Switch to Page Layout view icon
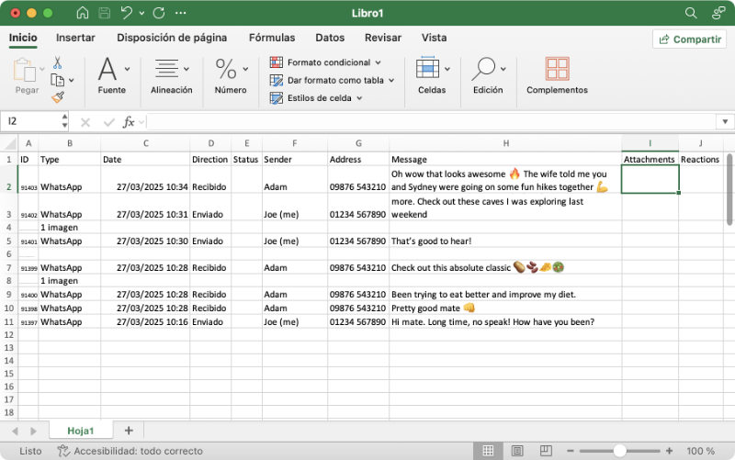Screen dimensions: 735x460 point(517,451)
